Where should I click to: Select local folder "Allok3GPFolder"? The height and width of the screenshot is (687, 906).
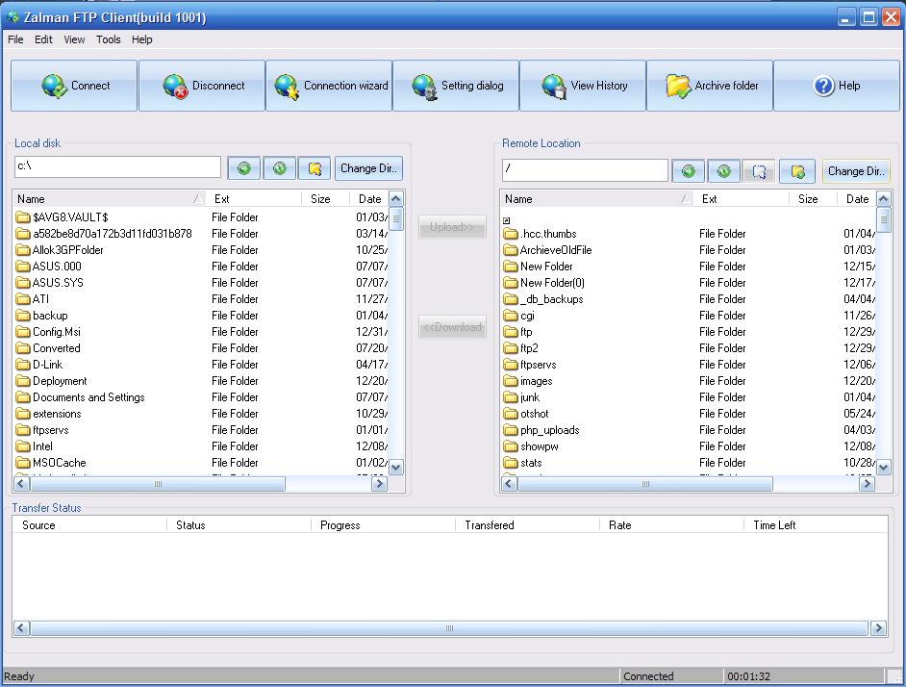point(68,250)
